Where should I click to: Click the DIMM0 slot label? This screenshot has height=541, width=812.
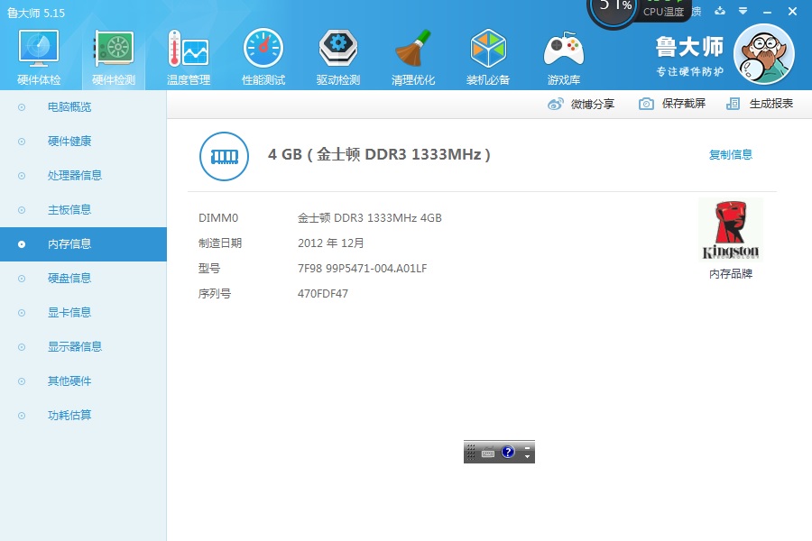pos(218,218)
